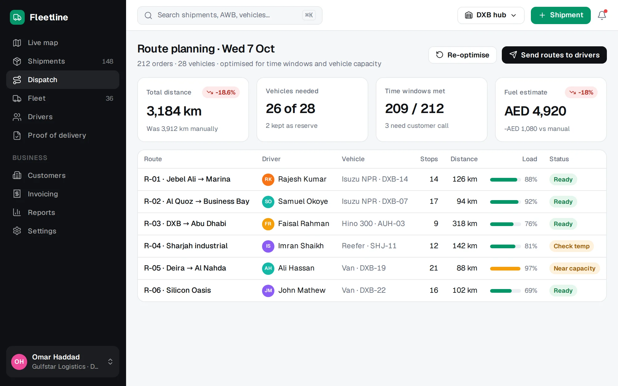The width and height of the screenshot is (618, 386).
Task: Click the Settings gear icon
Action: click(17, 231)
